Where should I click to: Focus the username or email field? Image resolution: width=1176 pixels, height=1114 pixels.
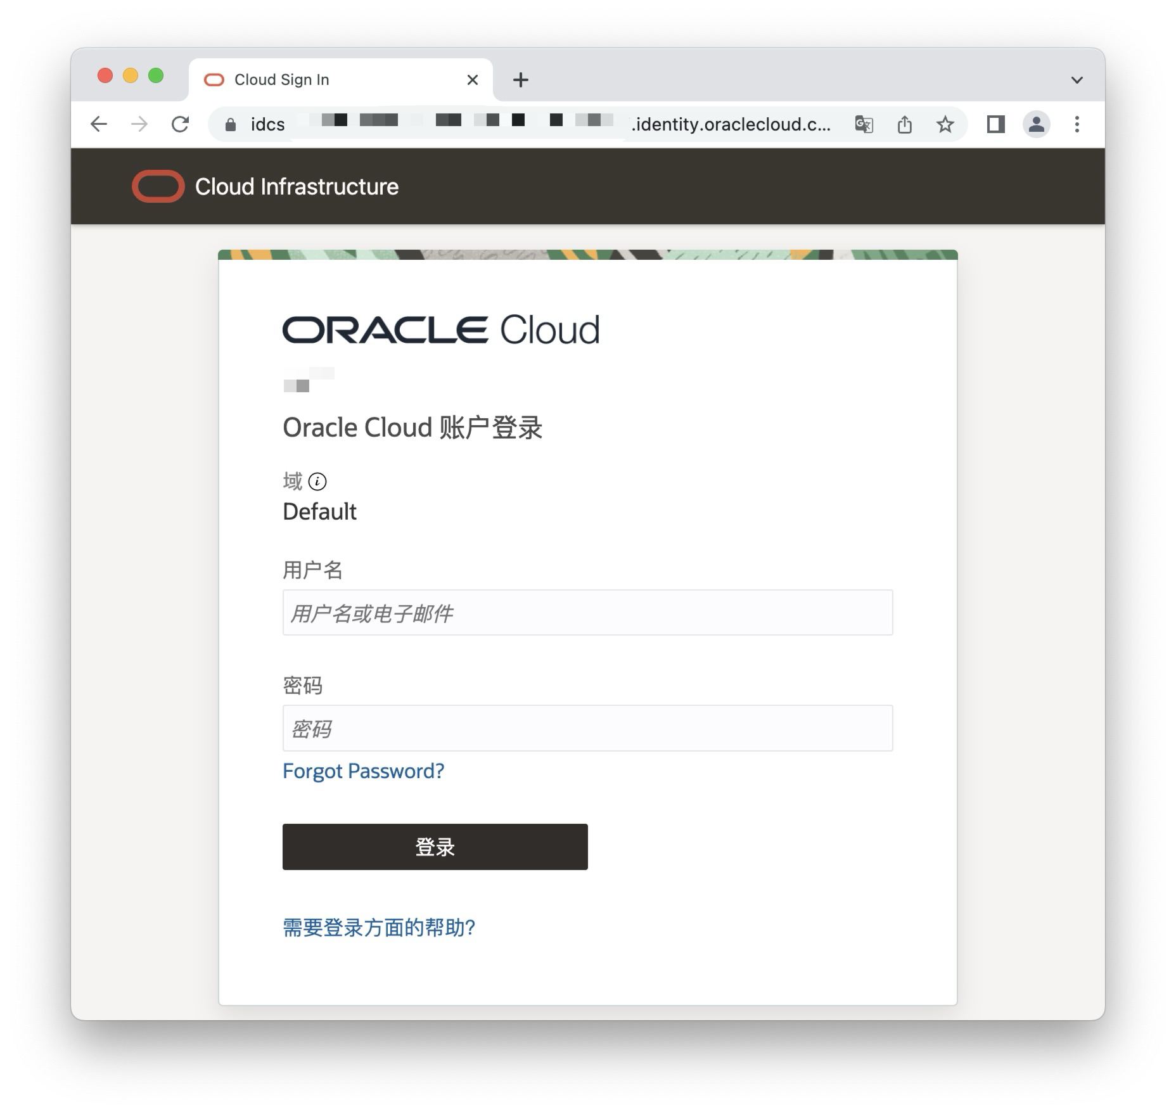pyautogui.click(x=588, y=613)
